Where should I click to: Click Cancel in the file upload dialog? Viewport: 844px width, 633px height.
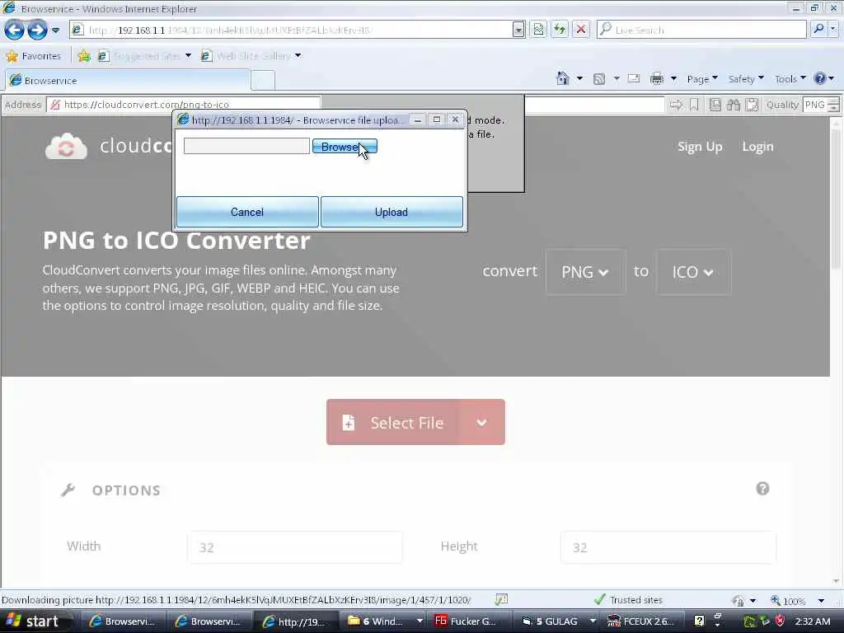click(x=247, y=212)
